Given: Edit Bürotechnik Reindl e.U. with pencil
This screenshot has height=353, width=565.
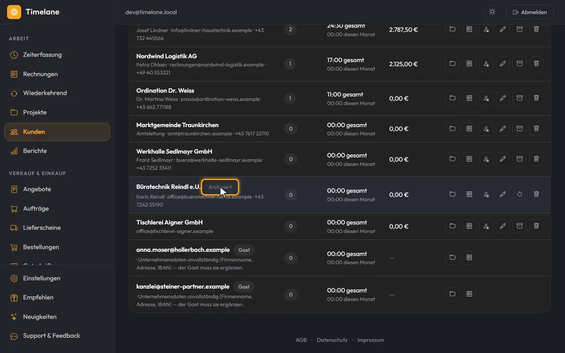Looking at the screenshot, I should pyautogui.click(x=503, y=194).
